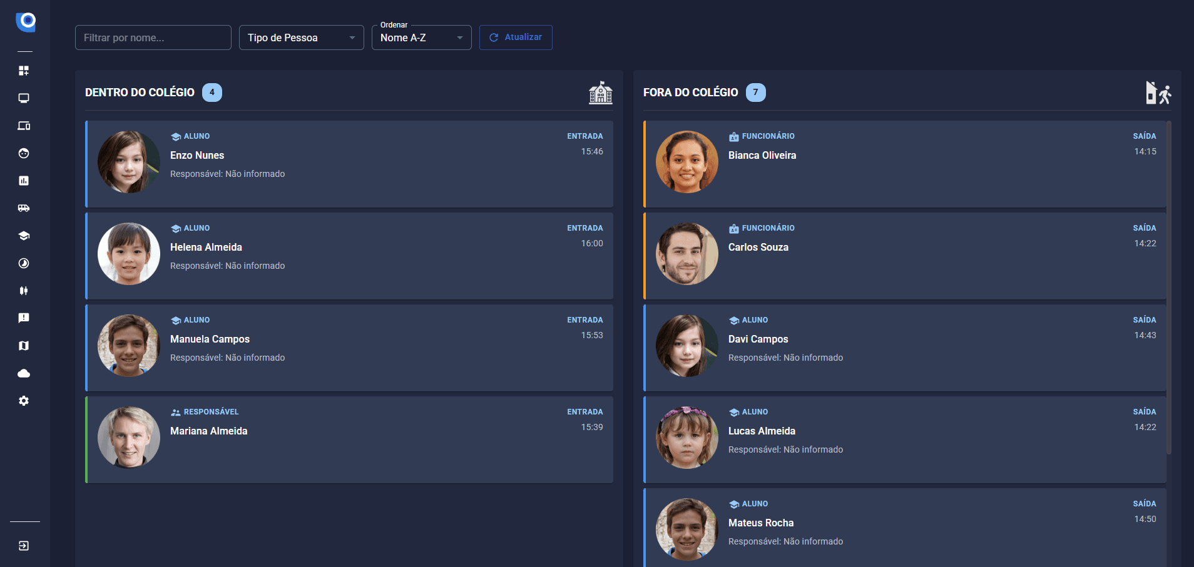Click entry time 15:39 on Mariana Almeida
Viewport: 1194px width, 567px height.
click(592, 427)
